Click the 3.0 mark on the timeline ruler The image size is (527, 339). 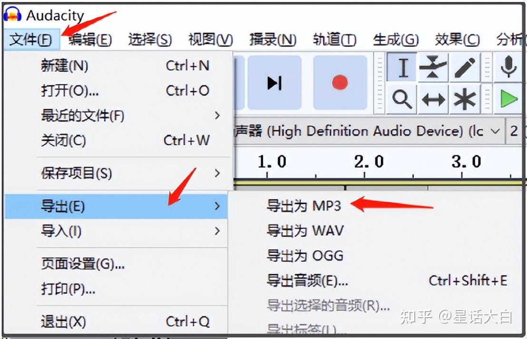[x=467, y=162]
